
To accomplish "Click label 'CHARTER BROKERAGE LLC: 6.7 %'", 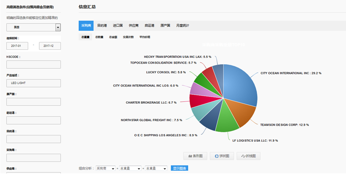I will [151, 103].
